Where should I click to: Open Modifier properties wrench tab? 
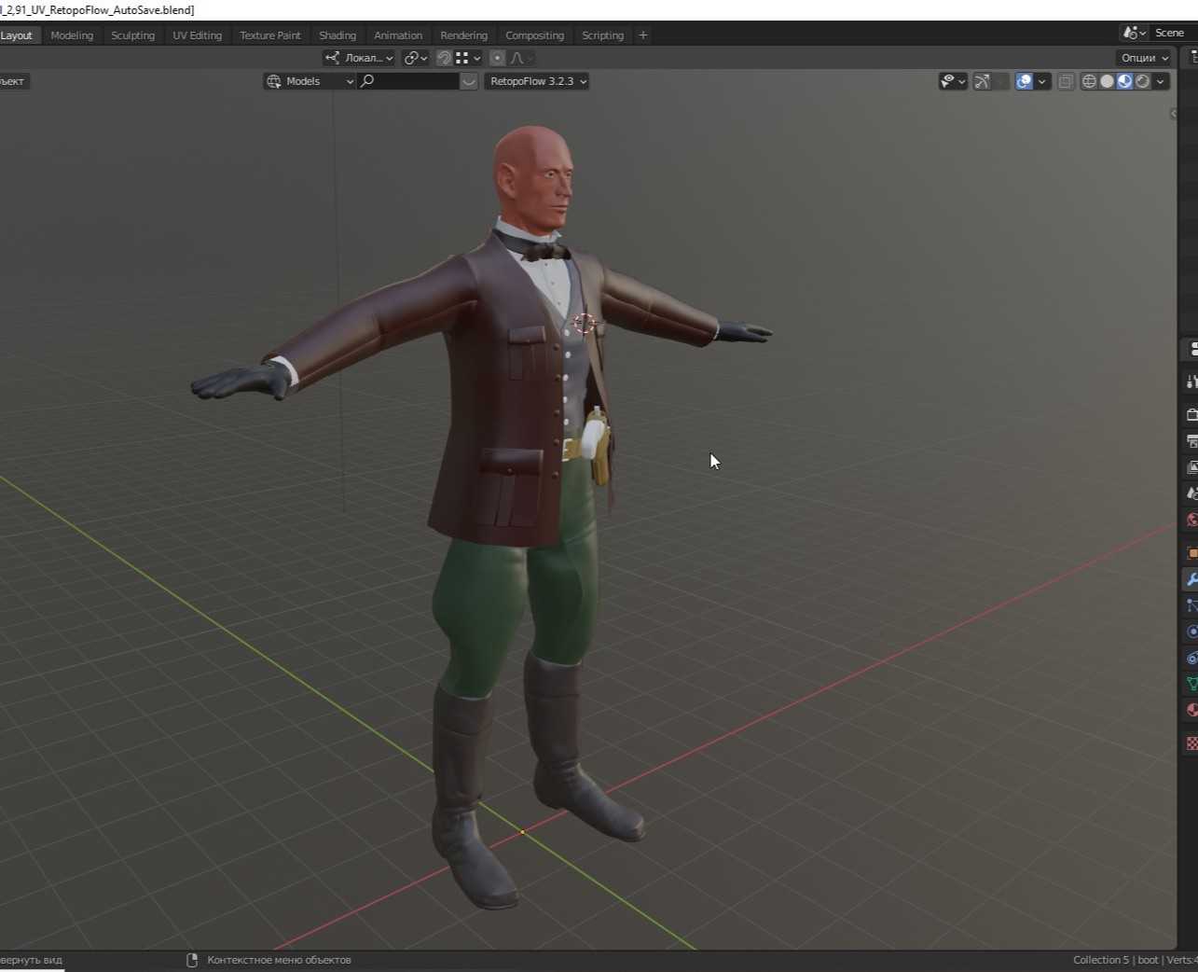click(1191, 579)
